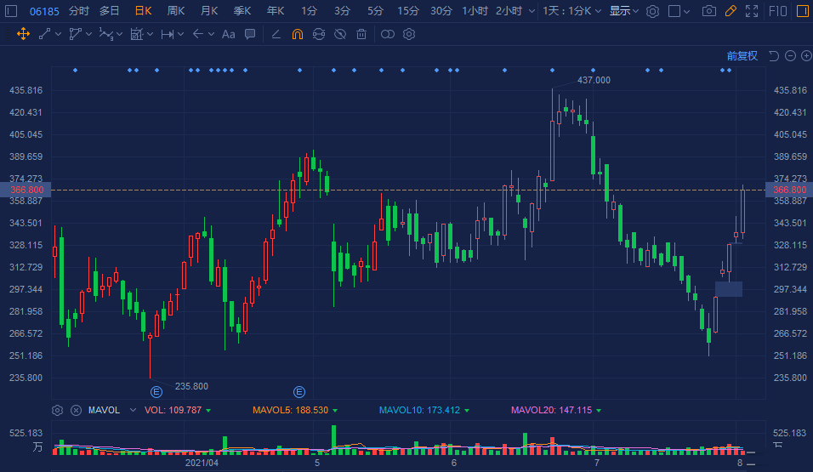Toggle the drawing pencil tool
The width and height of the screenshot is (813, 472).
731,11
